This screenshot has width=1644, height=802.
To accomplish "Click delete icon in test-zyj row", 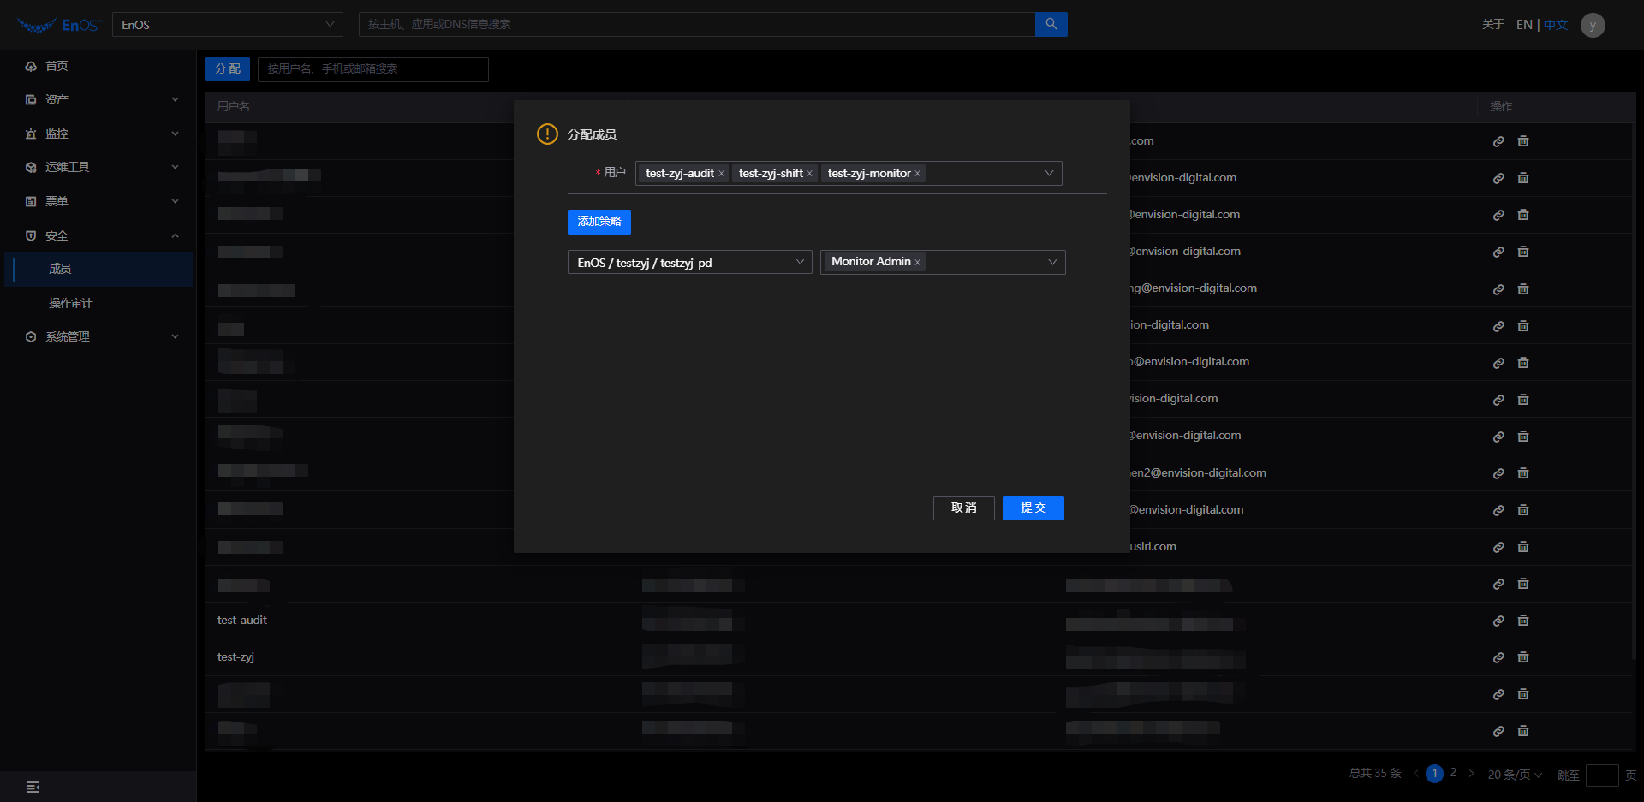I will (x=1523, y=657).
